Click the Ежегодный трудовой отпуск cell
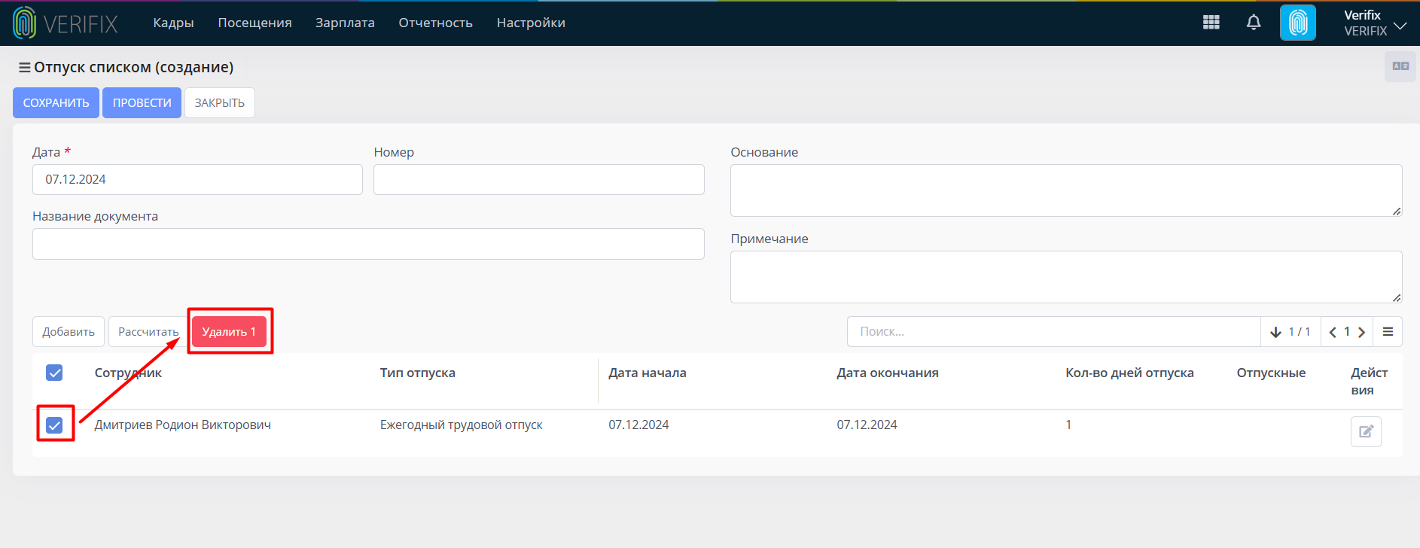 pos(461,425)
